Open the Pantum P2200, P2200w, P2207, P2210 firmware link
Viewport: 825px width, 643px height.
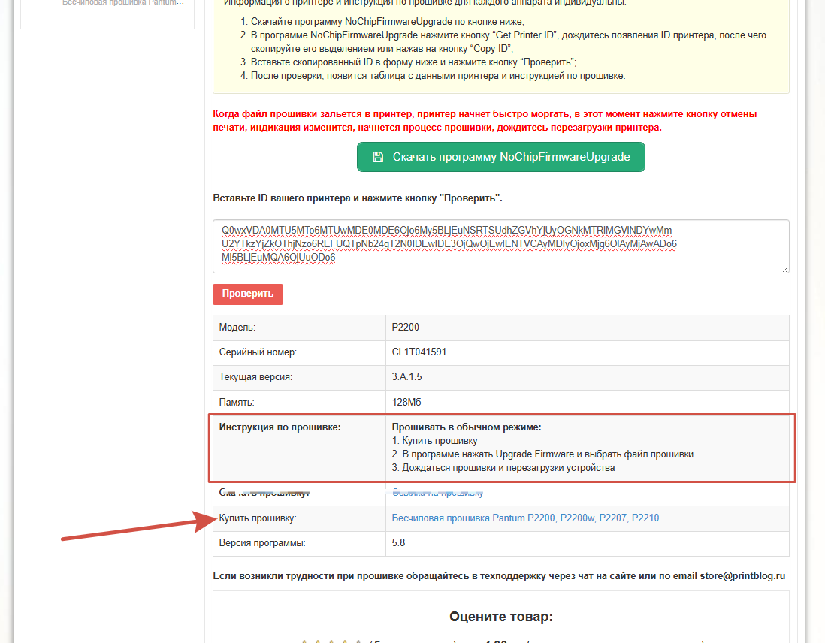coord(525,518)
